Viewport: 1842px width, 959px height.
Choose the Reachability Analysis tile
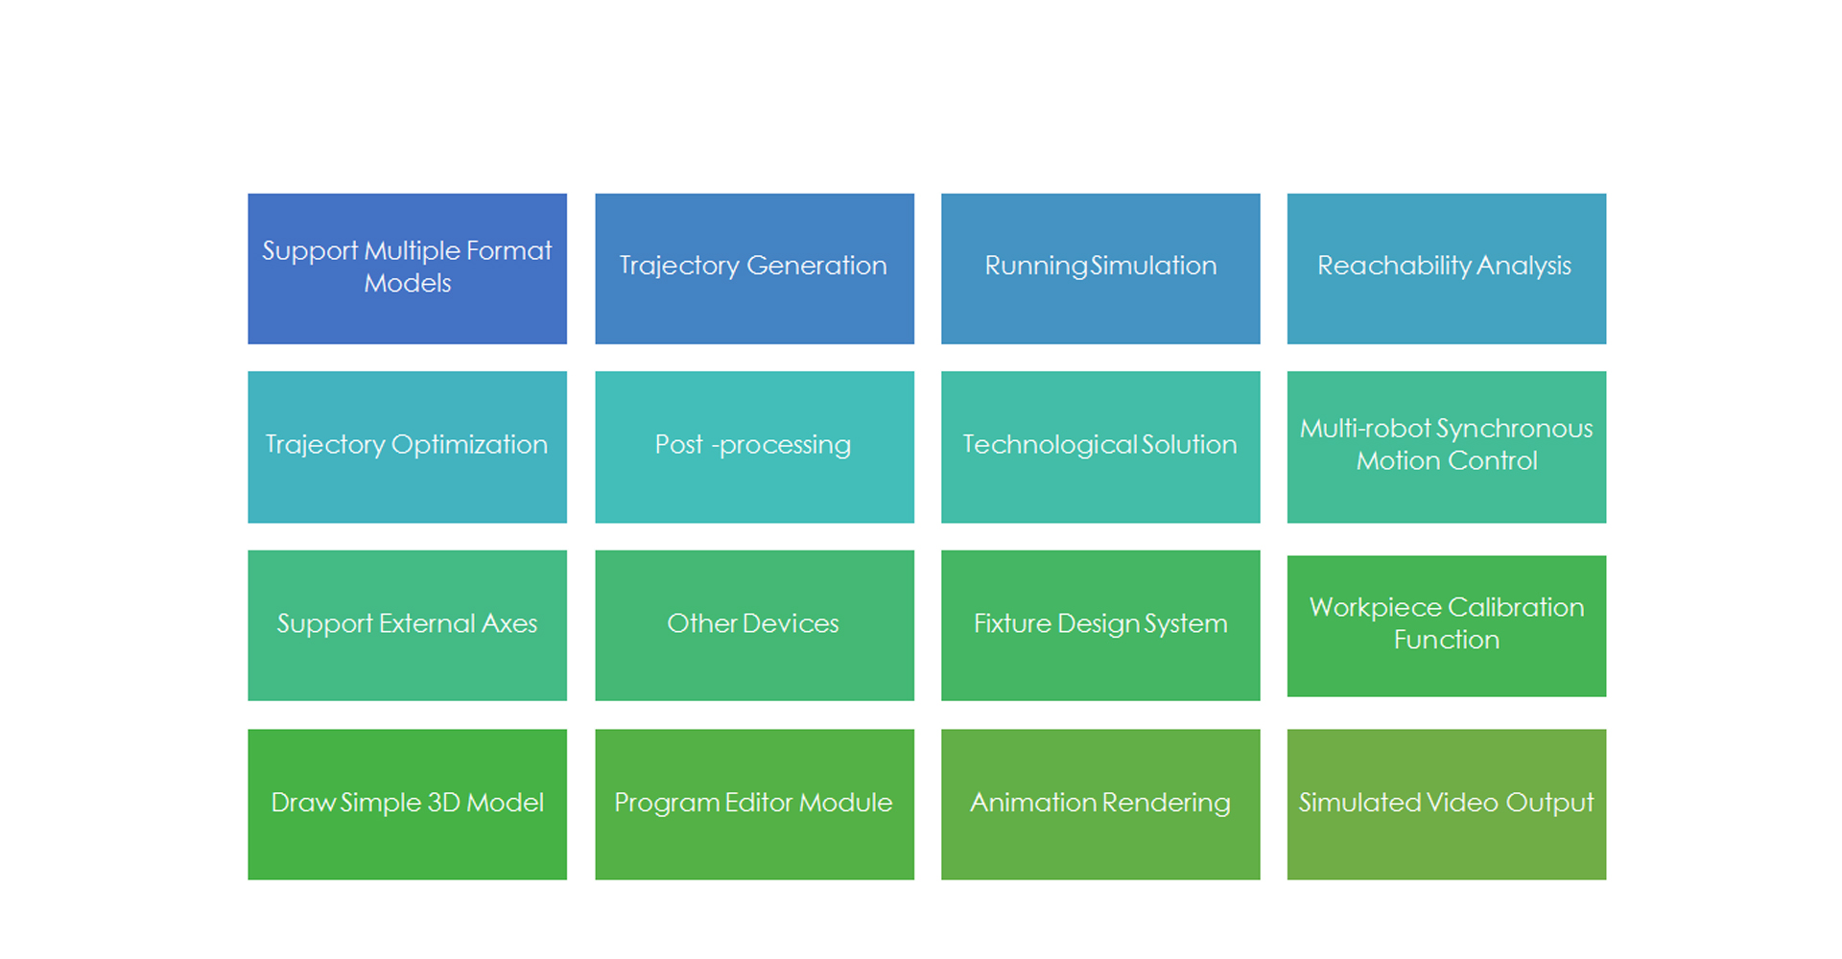(x=1447, y=269)
